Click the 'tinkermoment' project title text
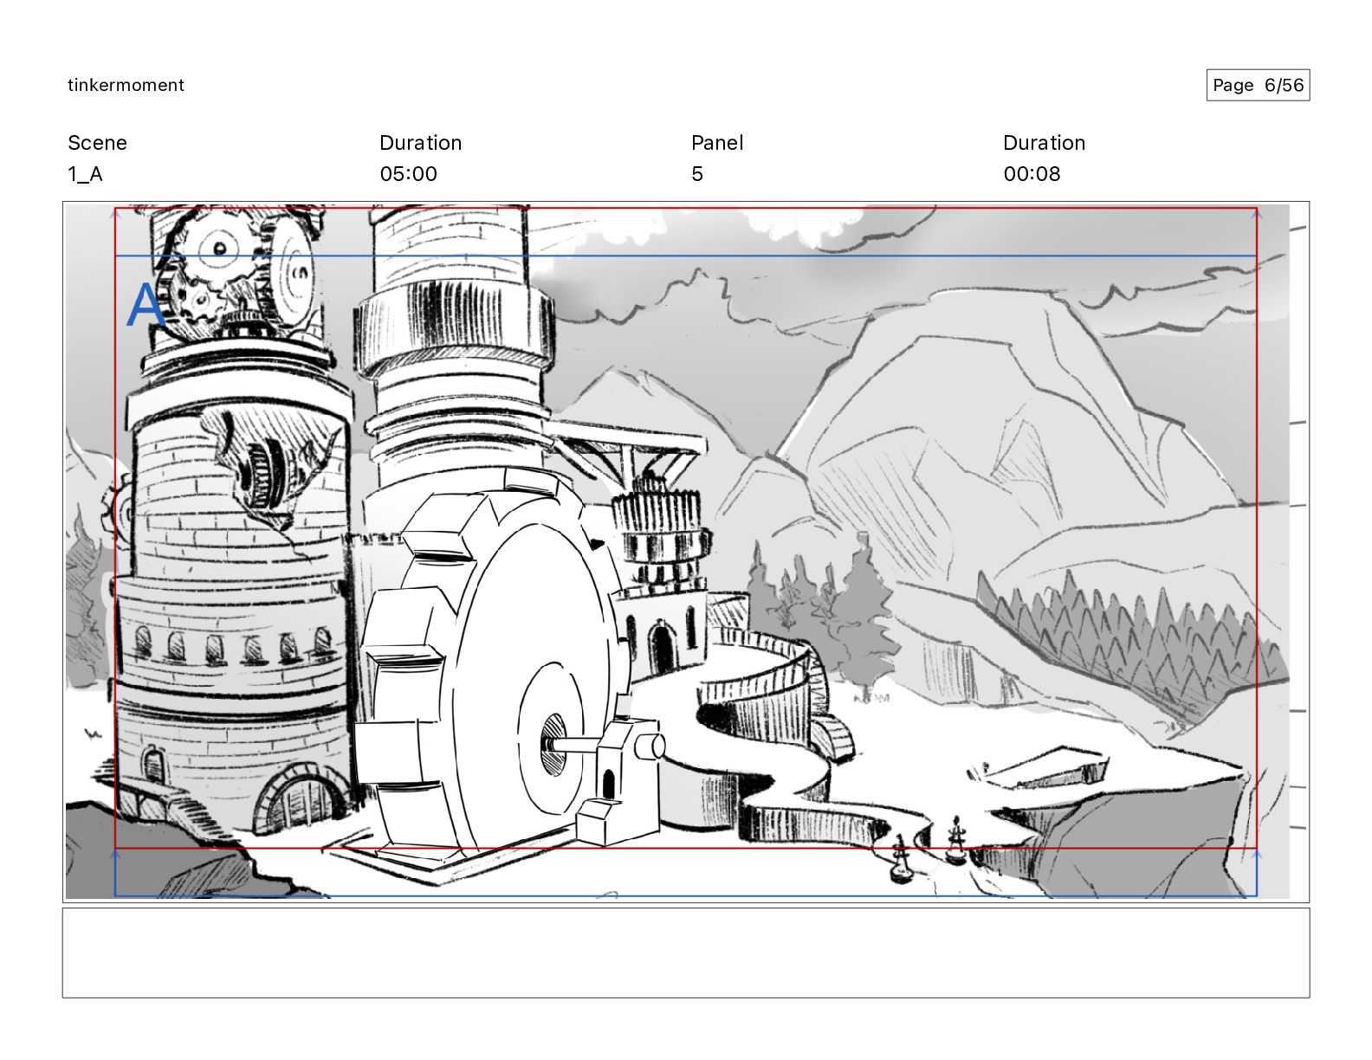The height and width of the screenshot is (1060, 1372). [126, 85]
